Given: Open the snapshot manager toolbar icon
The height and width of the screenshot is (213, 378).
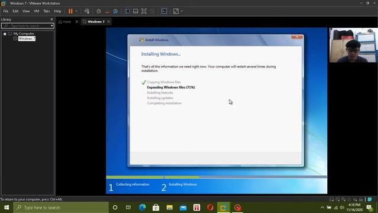Looking at the screenshot, I should (116, 11).
